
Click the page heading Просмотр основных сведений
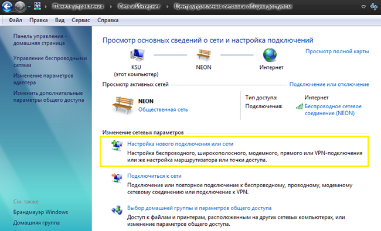pyautogui.click(x=207, y=40)
